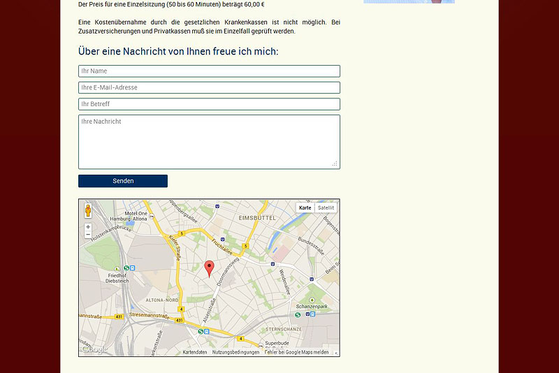
Task: Zoom in the map with the plus button
Action: coord(88,227)
